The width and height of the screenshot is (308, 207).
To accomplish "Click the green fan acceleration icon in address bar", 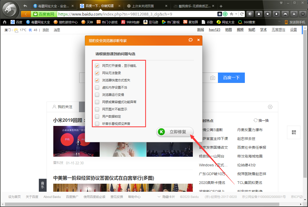I will coord(225,14).
